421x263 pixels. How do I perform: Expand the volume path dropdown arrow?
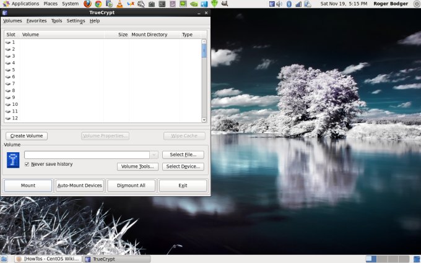pos(154,155)
